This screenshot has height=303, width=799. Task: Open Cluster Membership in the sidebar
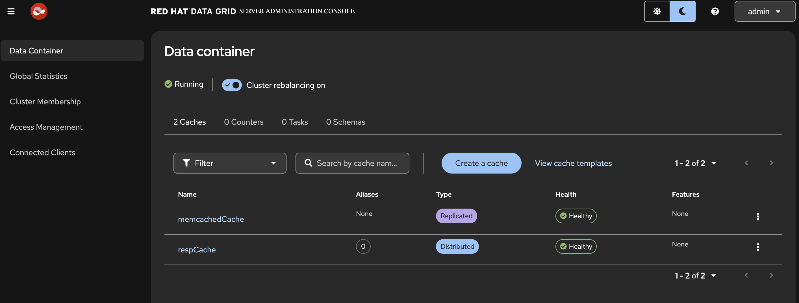[45, 101]
